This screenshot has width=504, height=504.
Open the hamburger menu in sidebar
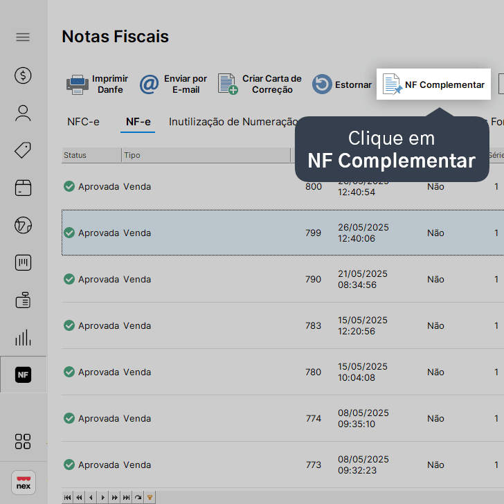tap(23, 37)
